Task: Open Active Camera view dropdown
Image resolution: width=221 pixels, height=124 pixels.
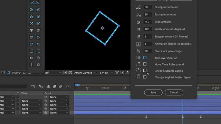Action: [85, 73]
